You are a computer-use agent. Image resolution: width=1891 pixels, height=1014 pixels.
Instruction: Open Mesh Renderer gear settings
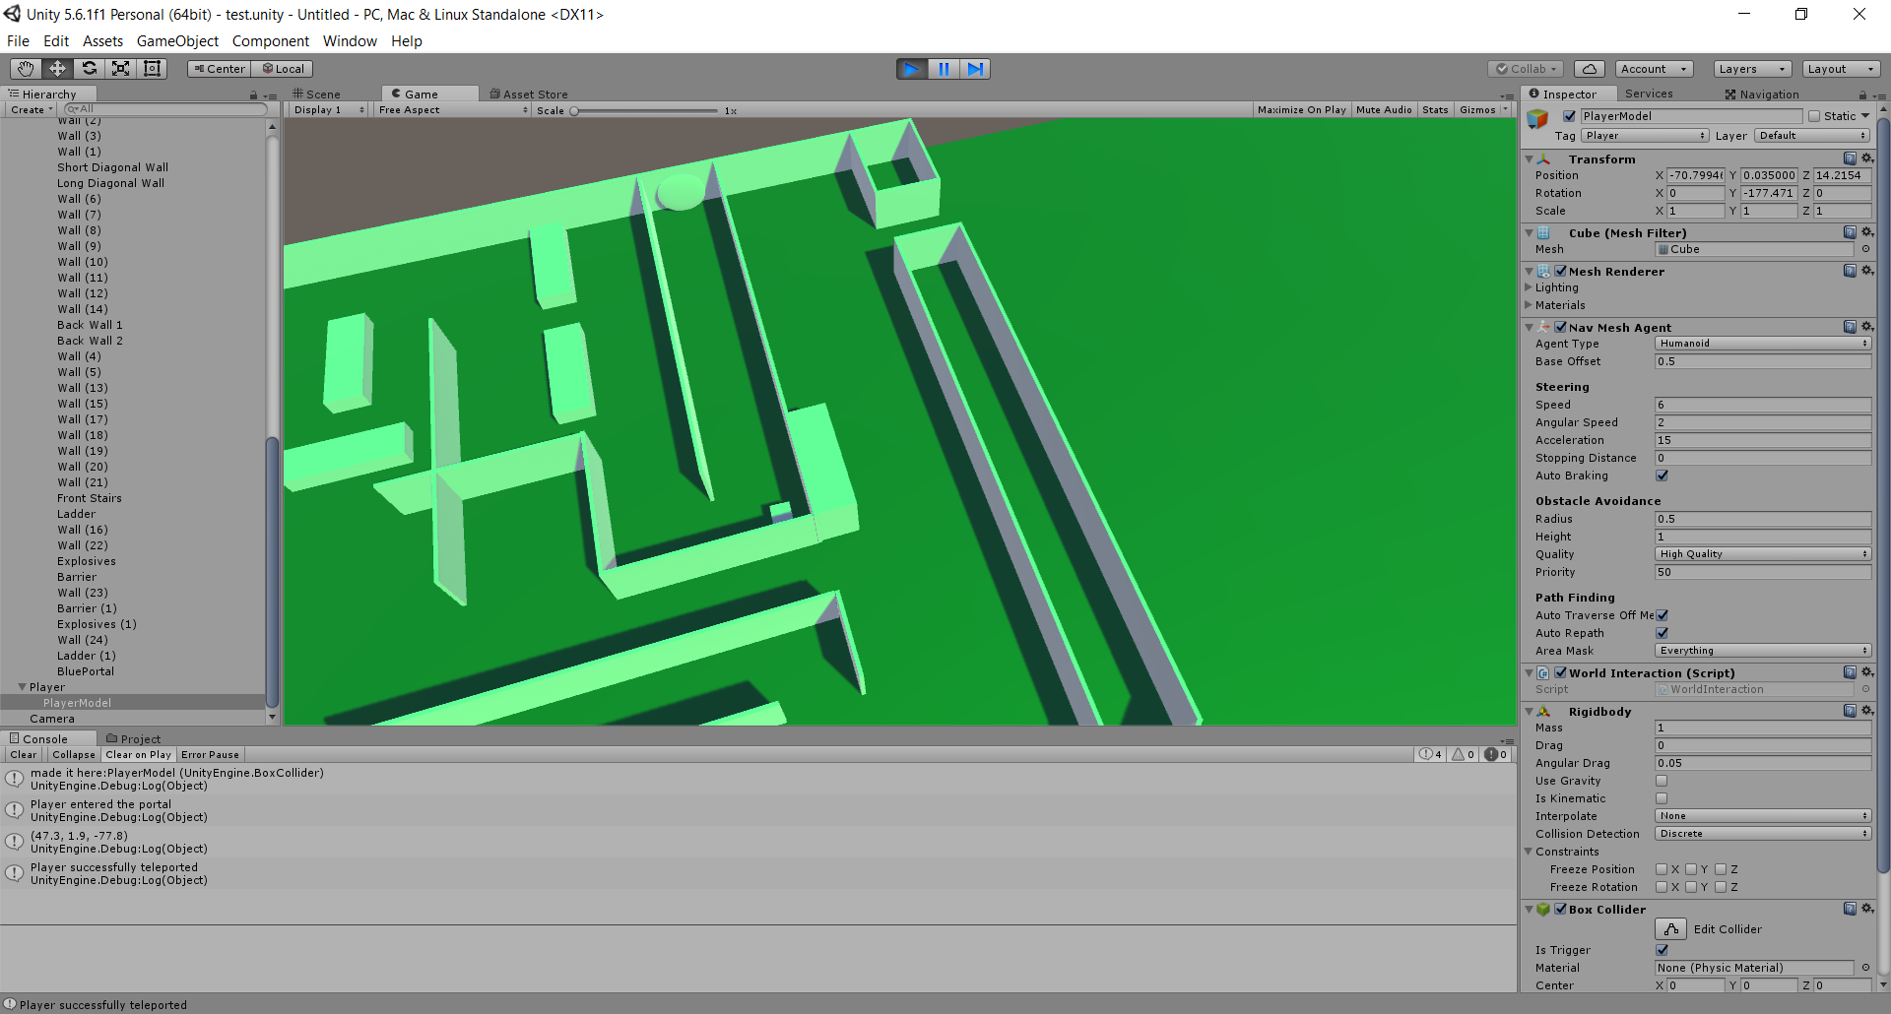pyautogui.click(x=1866, y=271)
